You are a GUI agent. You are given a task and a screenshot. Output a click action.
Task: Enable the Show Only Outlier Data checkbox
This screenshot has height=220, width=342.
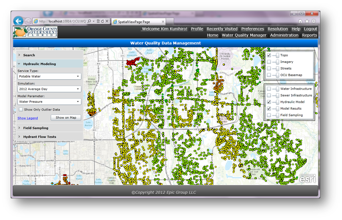(21, 110)
